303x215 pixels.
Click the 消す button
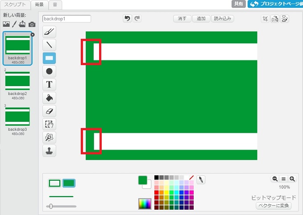[x=182, y=19]
